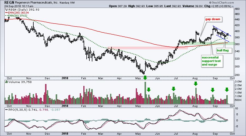Click Sep on the PPO panel date axis
The height and width of the screenshot is (136, 246).
215,134
